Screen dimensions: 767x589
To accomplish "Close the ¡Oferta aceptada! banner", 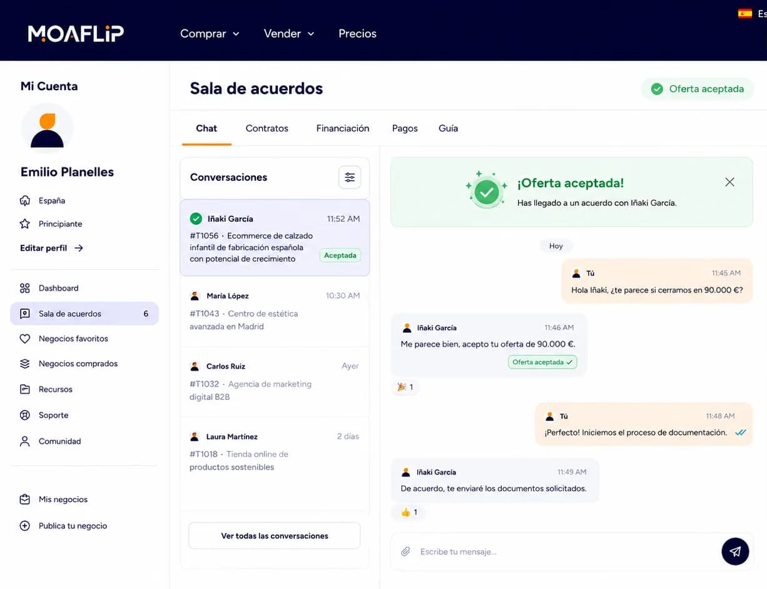I will tap(729, 182).
